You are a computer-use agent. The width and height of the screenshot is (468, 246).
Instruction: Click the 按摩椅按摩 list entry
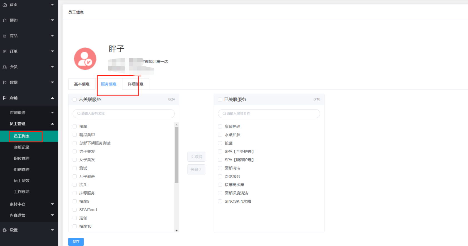click(234, 185)
